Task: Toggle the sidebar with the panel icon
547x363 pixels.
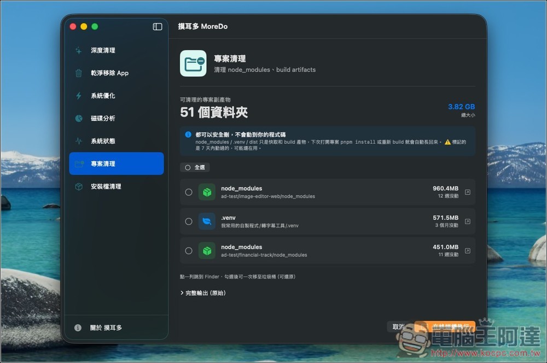Action: click(x=157, y=26)
